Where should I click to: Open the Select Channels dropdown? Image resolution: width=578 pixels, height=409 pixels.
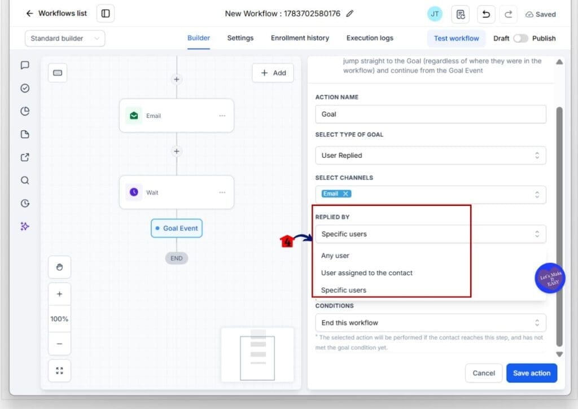click(x=431, y=194)
